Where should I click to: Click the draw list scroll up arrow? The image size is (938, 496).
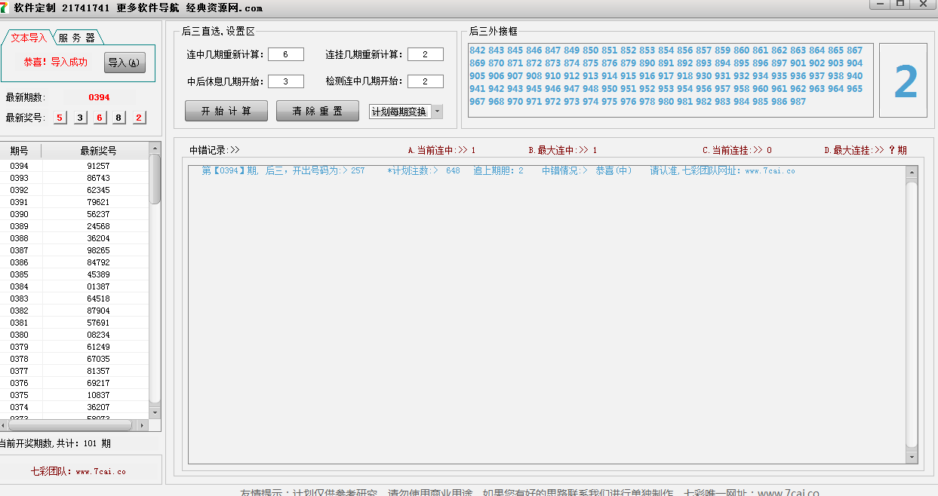coord(155,148)
